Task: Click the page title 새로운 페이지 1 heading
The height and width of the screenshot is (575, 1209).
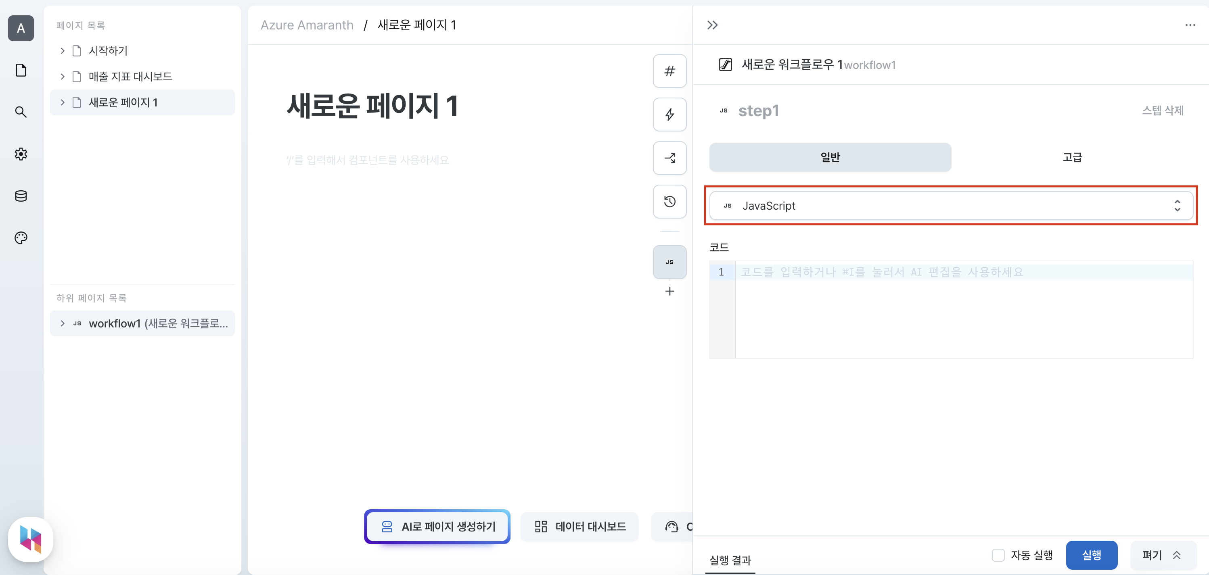Action: [372, 106]
